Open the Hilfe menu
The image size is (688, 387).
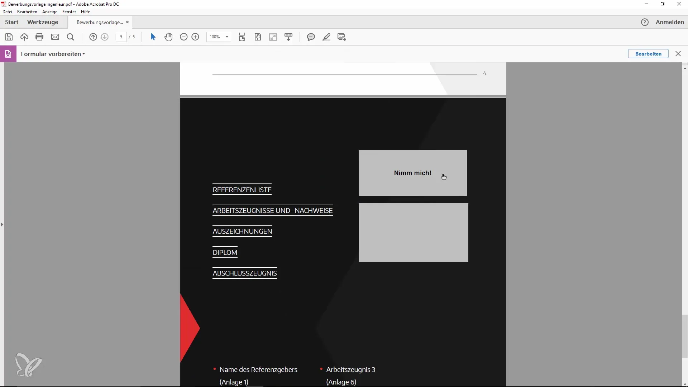point(86,12)
